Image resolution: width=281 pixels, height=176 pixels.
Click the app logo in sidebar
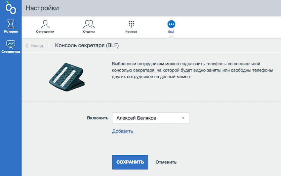[11, 8]
